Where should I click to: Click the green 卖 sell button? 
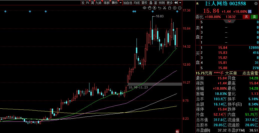(254, 17)
